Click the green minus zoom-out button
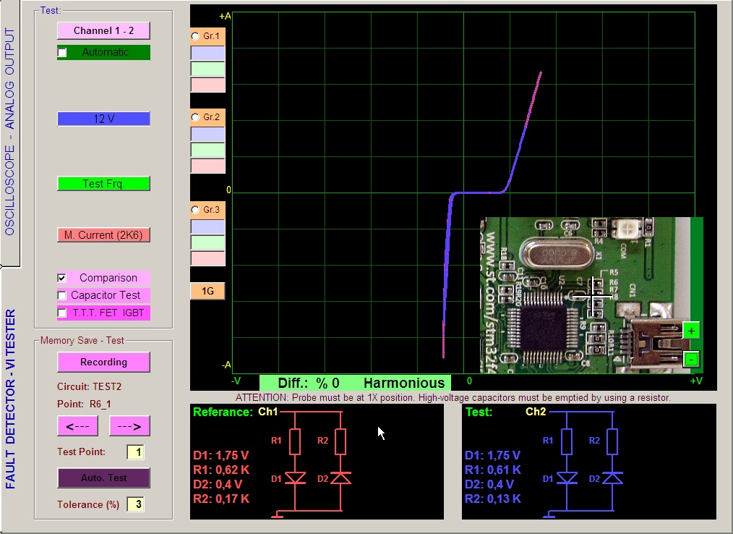733x534 pixels. click(x=691, y=358)
